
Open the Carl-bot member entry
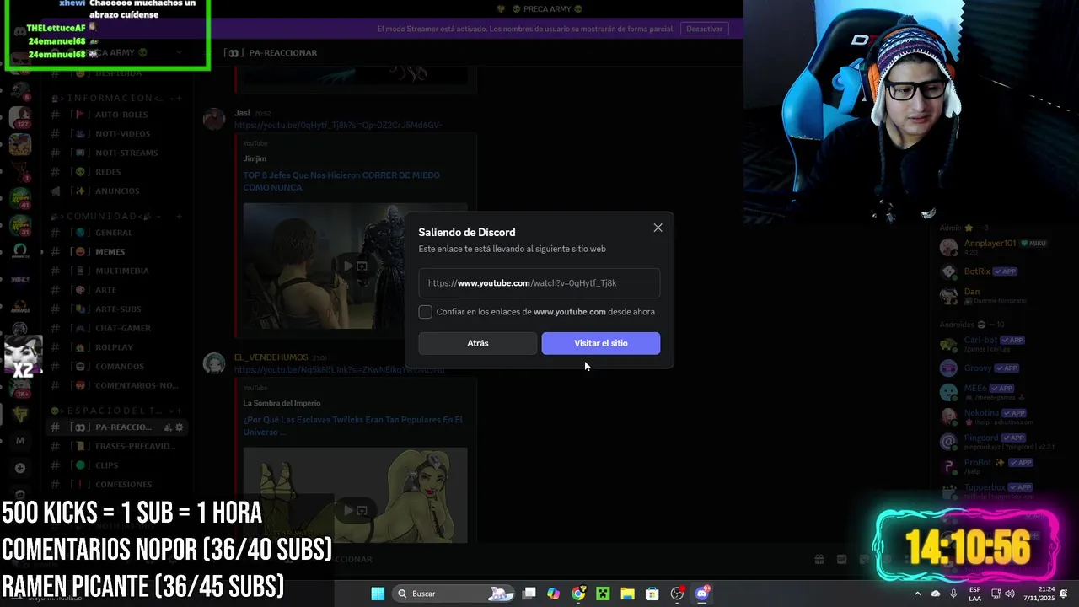[x=1003, y=344]
